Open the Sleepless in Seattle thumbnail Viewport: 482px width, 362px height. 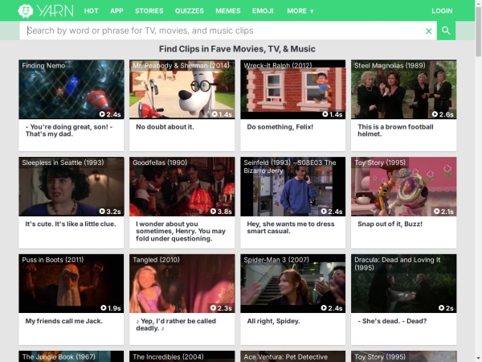[71, 187]
